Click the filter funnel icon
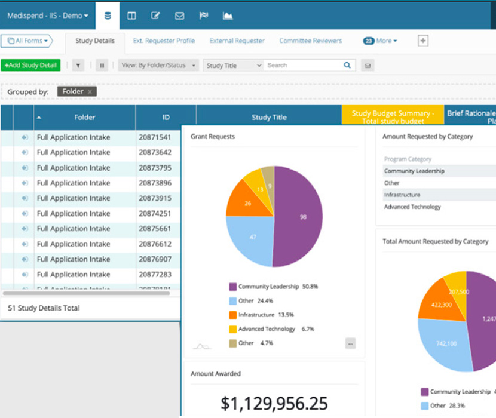496x418 pixels. [x=78, y=66]
